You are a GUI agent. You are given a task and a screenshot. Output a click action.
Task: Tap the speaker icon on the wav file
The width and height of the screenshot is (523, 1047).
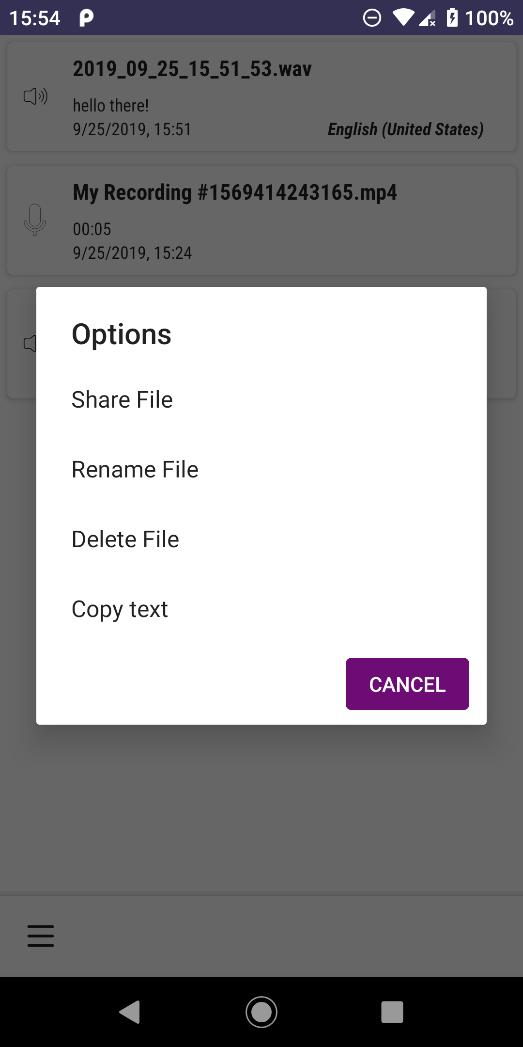(35, 96)
